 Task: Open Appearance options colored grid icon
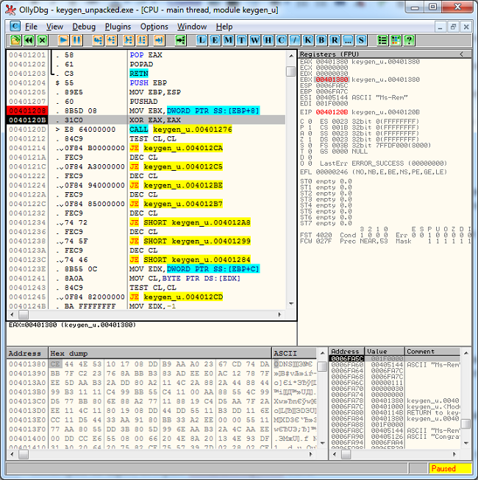click(x=396, y=40)
